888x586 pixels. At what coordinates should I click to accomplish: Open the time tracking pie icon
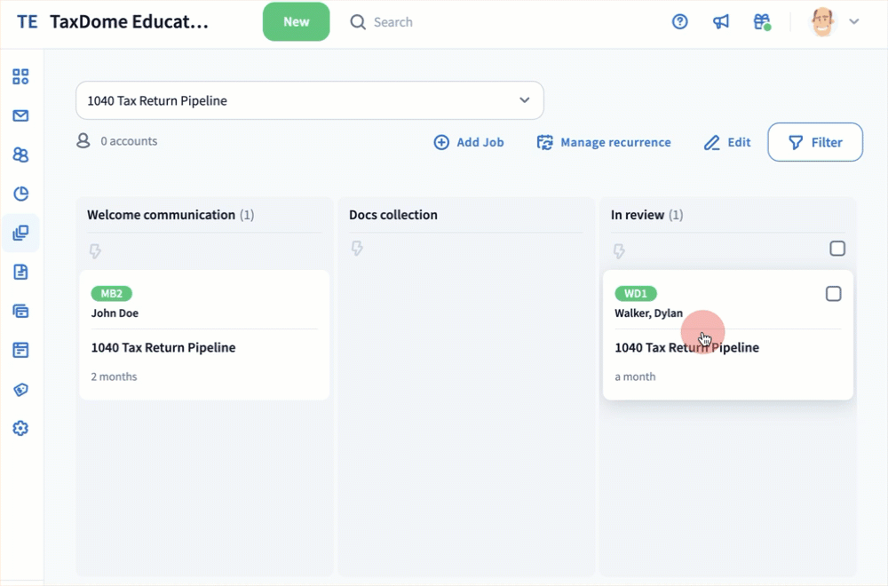pyautogui.click(x=20, y=194)
